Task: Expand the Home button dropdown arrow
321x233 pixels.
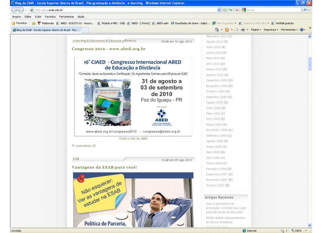Action: coord(221,30)
